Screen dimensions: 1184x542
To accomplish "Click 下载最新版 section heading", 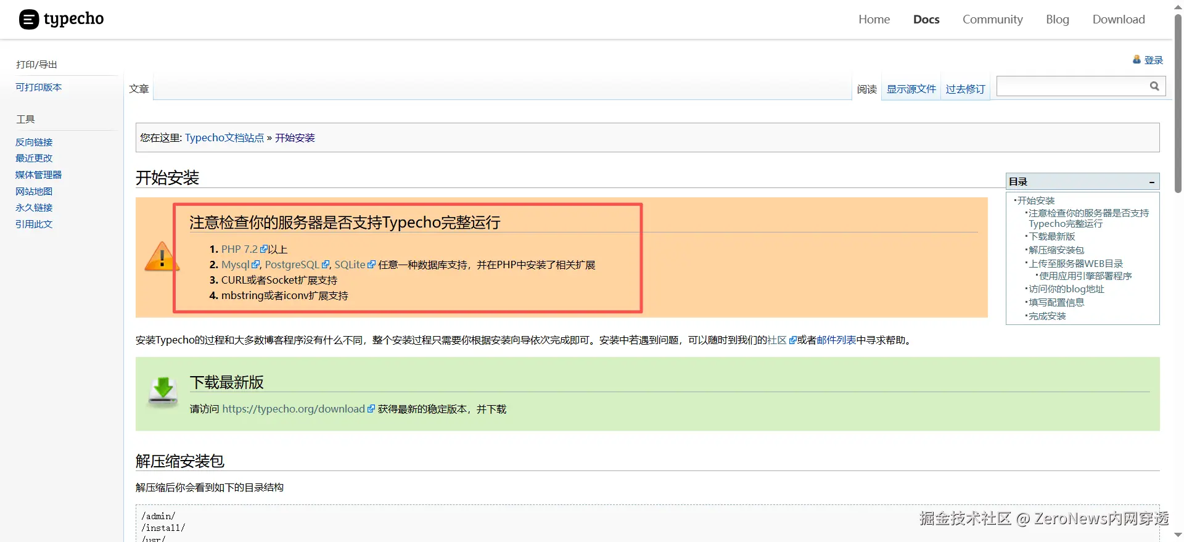I will (226, 382).
